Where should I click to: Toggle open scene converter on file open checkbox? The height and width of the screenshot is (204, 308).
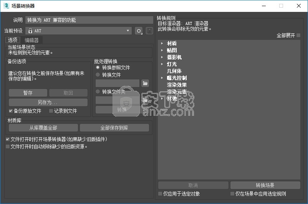coord(7,139)
